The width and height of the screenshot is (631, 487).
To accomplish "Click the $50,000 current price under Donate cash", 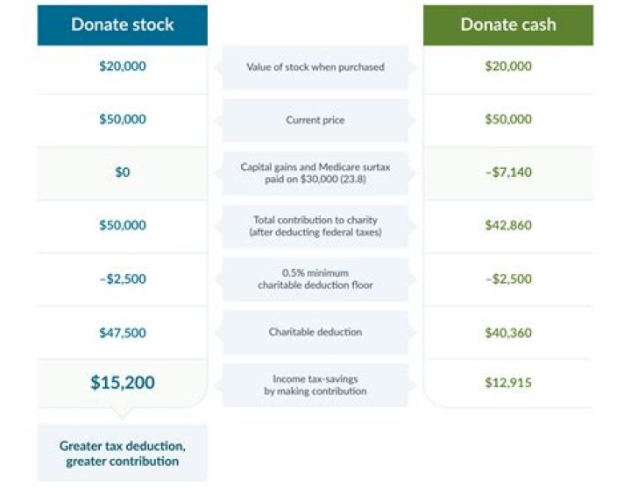I will coord(508,120).
